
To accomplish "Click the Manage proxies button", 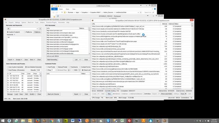I will (x=10, y=94).
